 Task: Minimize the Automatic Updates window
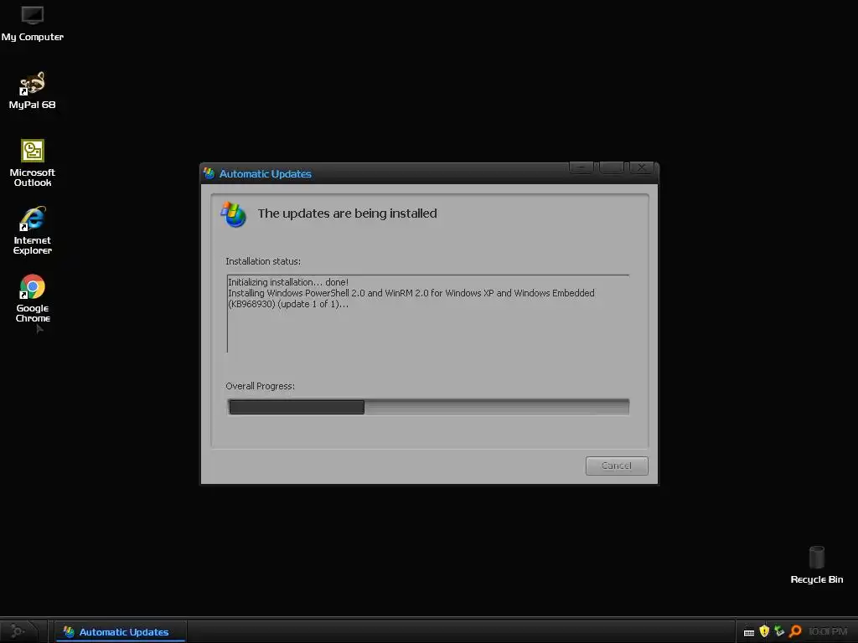[581, 167]
